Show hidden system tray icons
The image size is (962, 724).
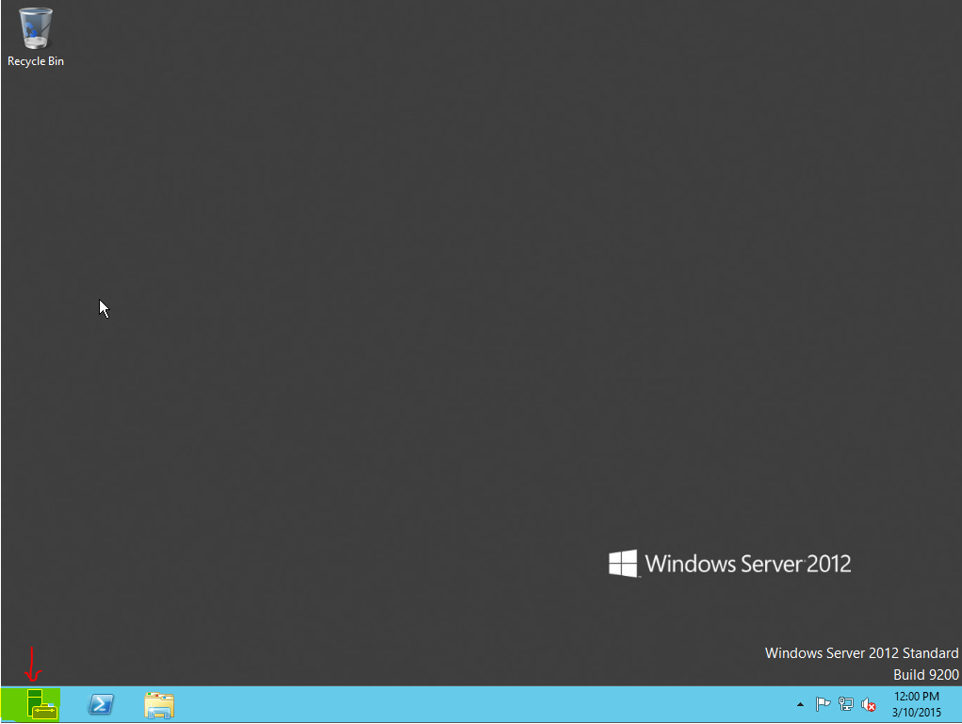pyautogui.click(x=800, y=704)
